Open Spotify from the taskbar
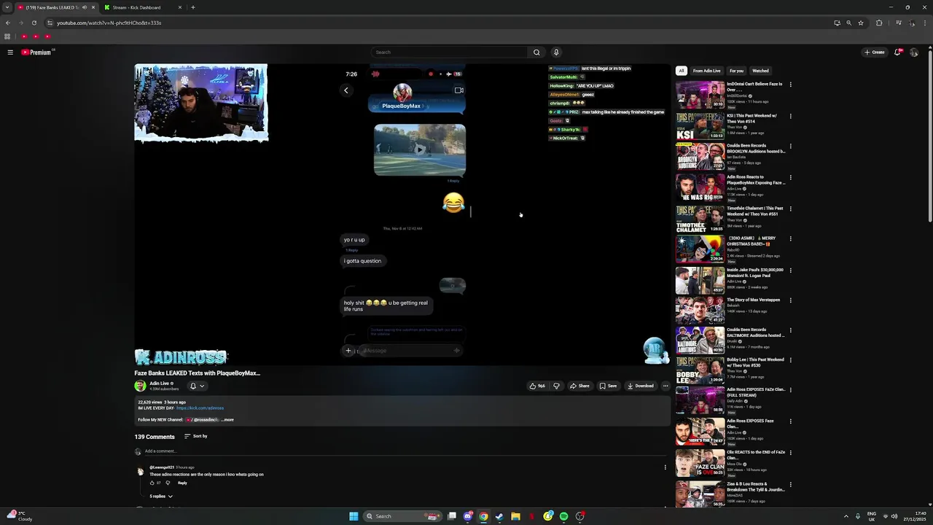 (x=563, y=516)
